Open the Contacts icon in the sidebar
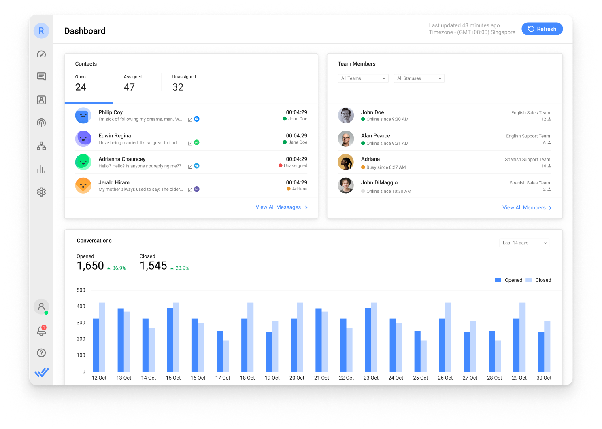Image resolution: width=602 pixels, height=429 pixels. [x=41, y=99]
